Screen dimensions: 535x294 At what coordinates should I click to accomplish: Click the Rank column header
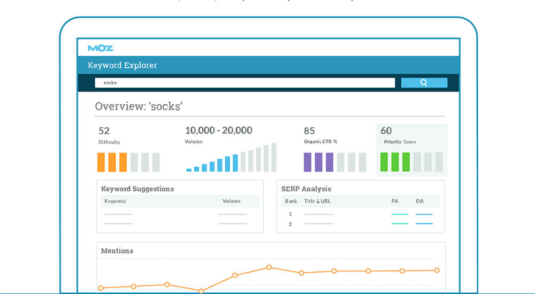[x=291, y=201]
